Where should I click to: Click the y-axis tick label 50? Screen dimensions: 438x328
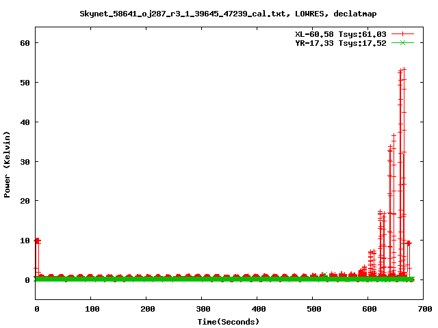click(25, 83)
